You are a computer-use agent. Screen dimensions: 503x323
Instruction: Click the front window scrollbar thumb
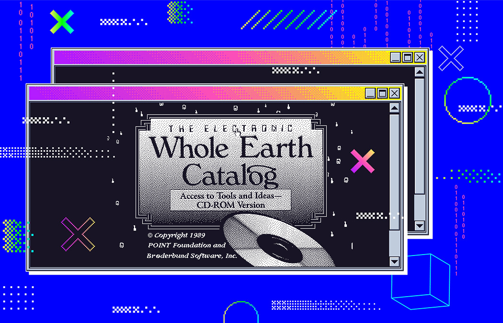(395, 172)
